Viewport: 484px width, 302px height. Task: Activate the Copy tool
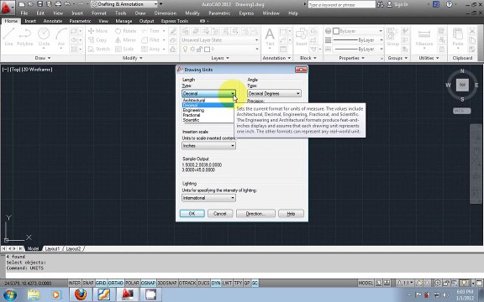point(97,40)
